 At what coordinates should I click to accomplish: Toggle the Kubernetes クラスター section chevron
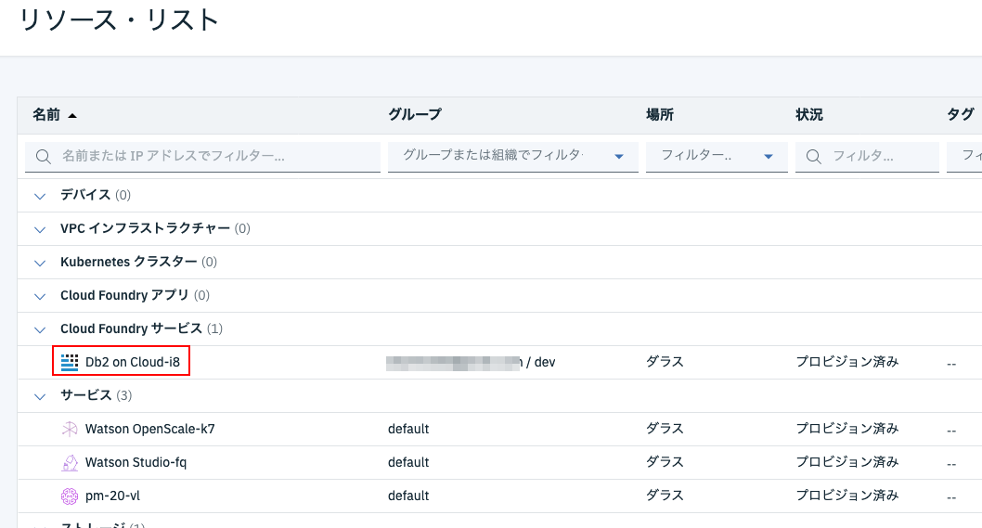(40, 263)
